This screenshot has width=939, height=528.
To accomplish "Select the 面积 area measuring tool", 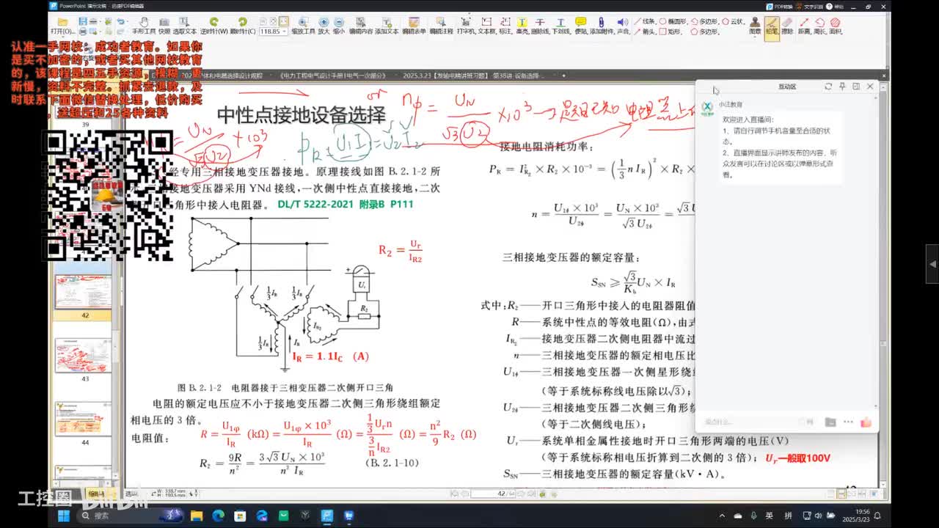I will (836, 27).
